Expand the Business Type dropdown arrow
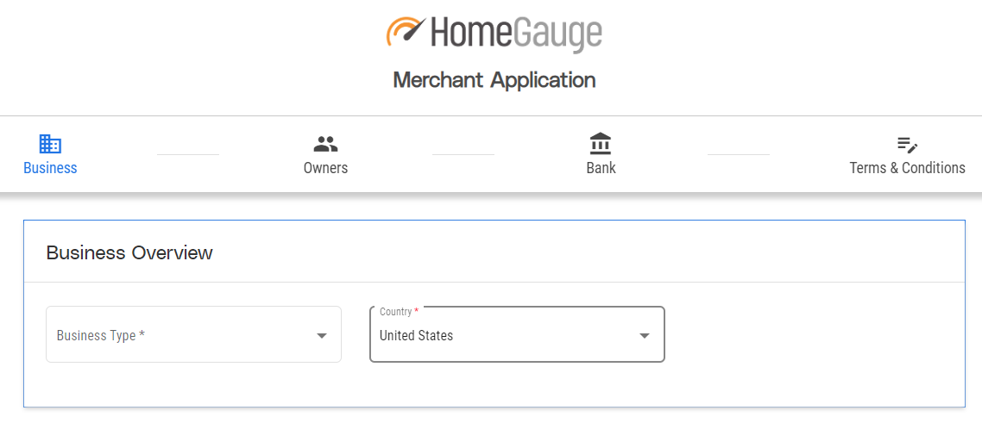Image resolution: width=982 pixels, height=423 pixels. coord(322,335)
